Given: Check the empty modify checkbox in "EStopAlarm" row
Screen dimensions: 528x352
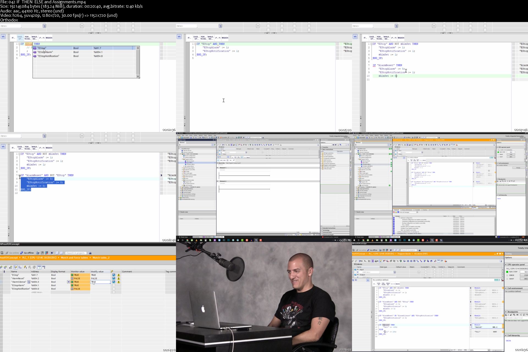Looking at the screenshot, I should [x=114, y=285].
